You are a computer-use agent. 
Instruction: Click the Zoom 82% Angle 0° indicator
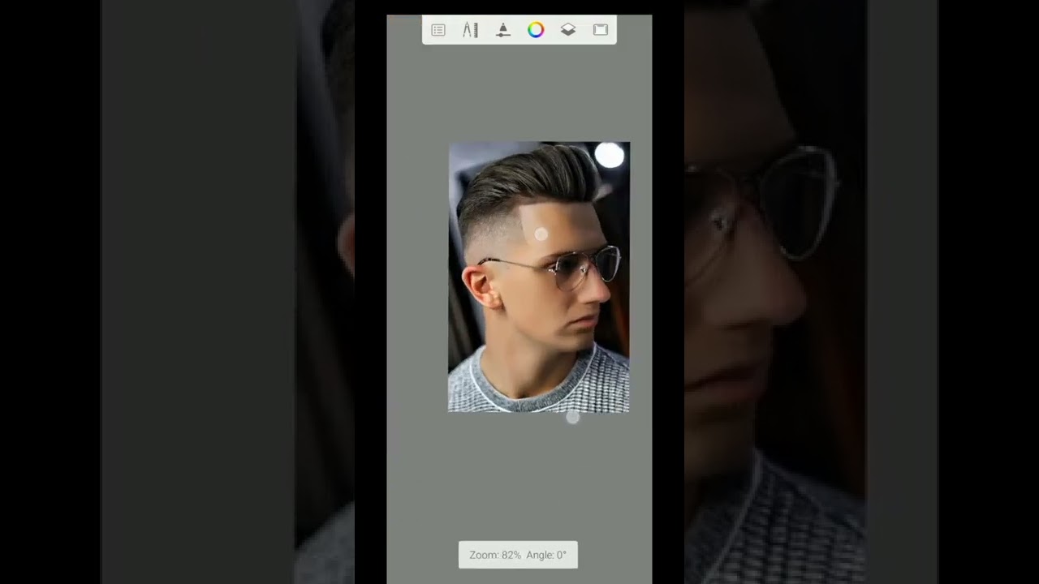[x=518, y=555]
